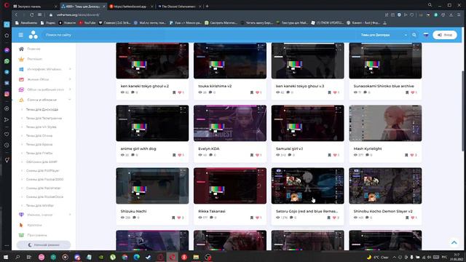This screenshot has width=466, height=262.
Task: Select Firefox themes in sidebar list
Action: pyautogui.click(x=39, y=153)
